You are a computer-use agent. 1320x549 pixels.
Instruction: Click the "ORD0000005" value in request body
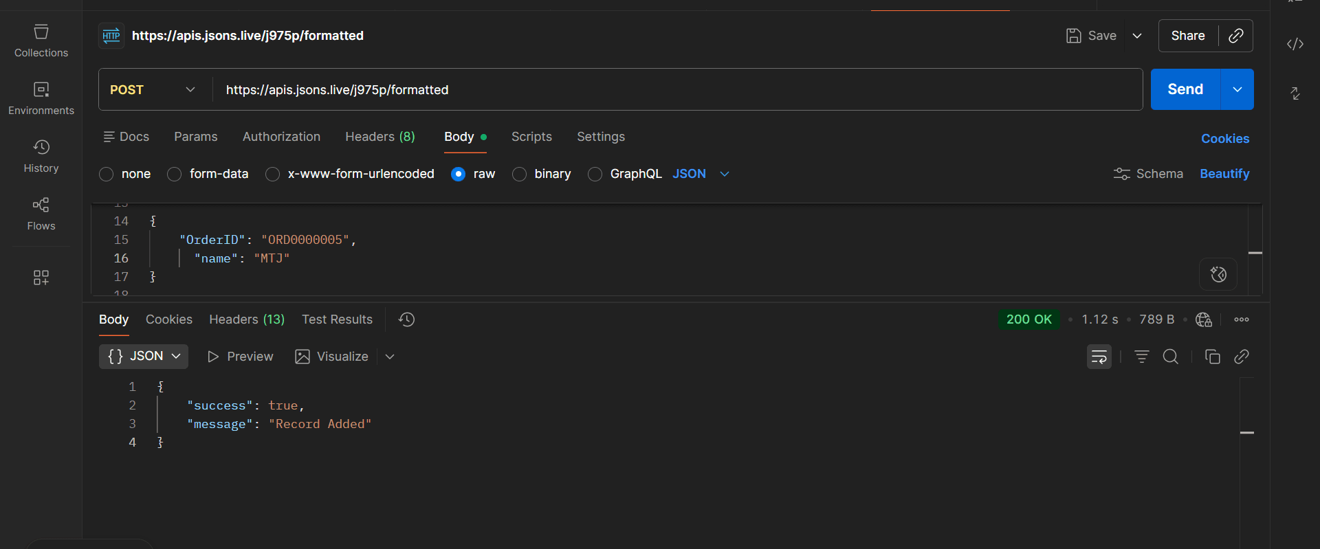(305, 240)
